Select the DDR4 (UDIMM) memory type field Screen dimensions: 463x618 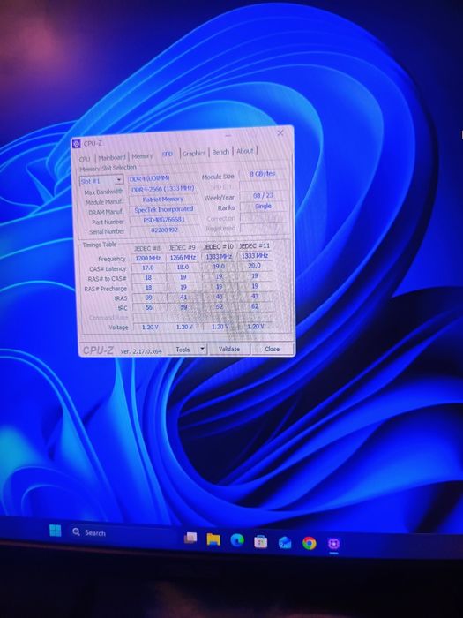pyautogui.click(x=161, y=178)
